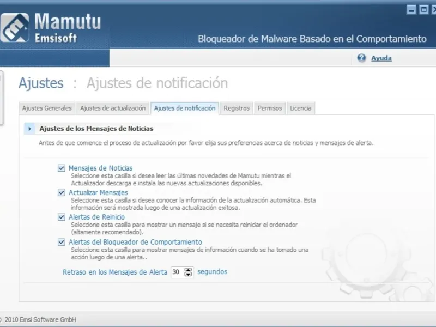Open the Ajustes de actualización tab
This screenshot has width=436, height=327.
113,108
